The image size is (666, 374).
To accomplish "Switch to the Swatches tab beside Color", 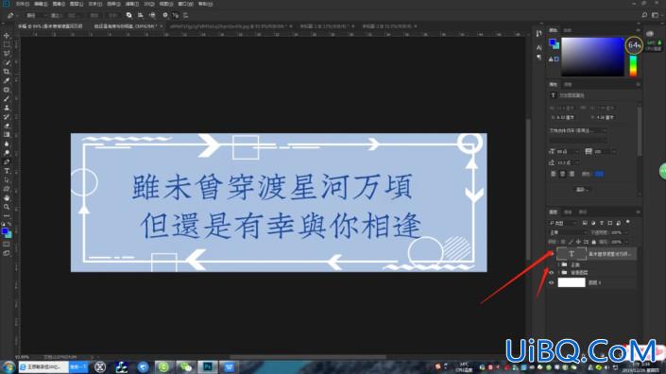I will click(x=568, y=30).
